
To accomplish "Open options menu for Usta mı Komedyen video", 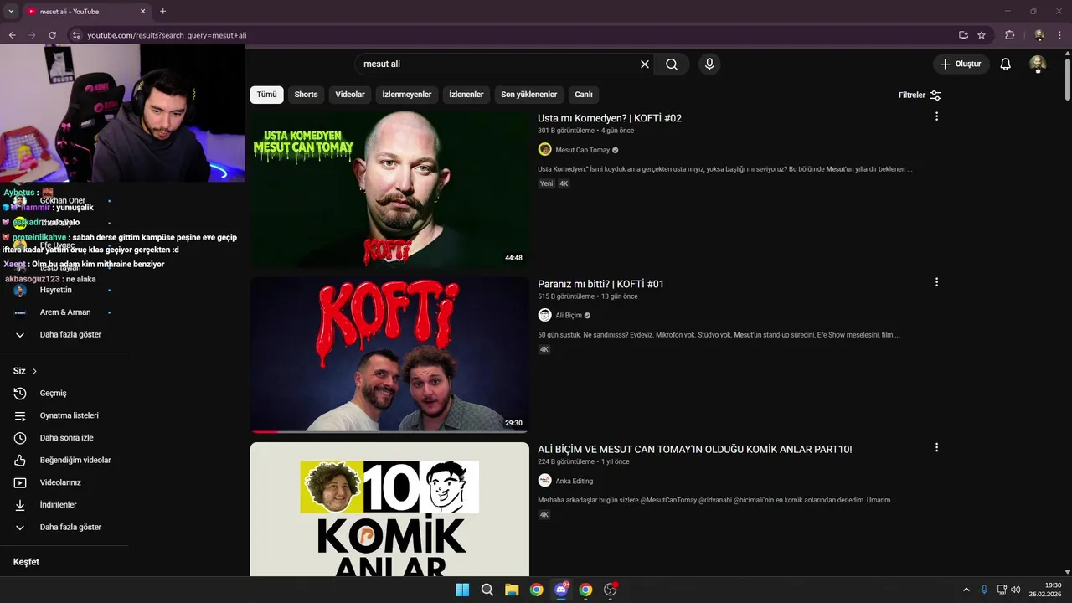I will (x=936, y=116).
